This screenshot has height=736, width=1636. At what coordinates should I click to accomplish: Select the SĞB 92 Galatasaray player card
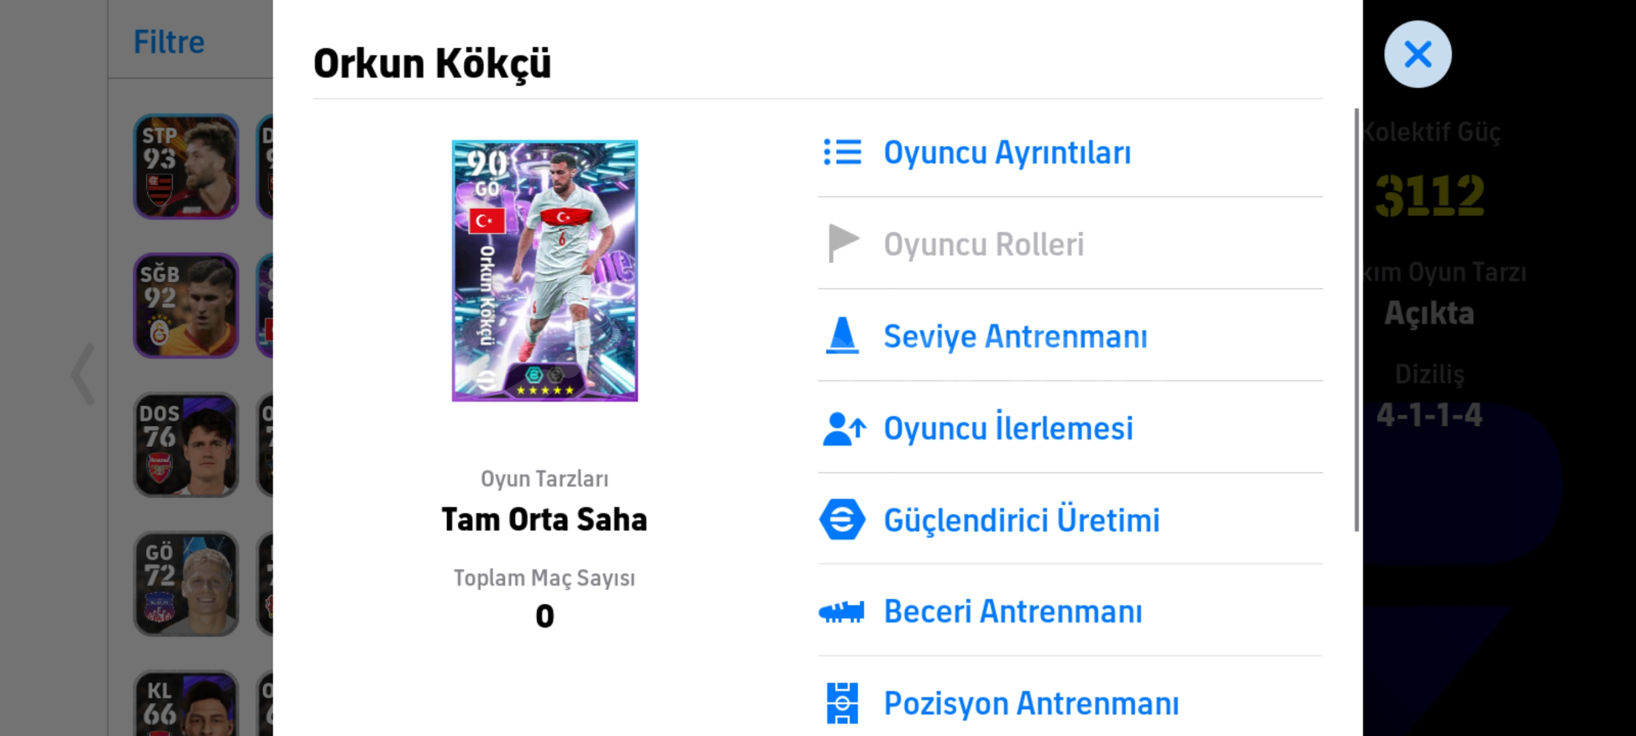pyautogui.click(x=186, y=305)
